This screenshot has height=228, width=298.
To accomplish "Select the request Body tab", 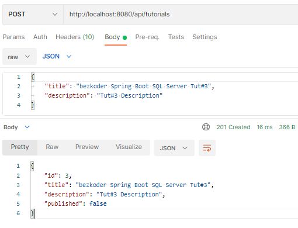I will 116,37.
